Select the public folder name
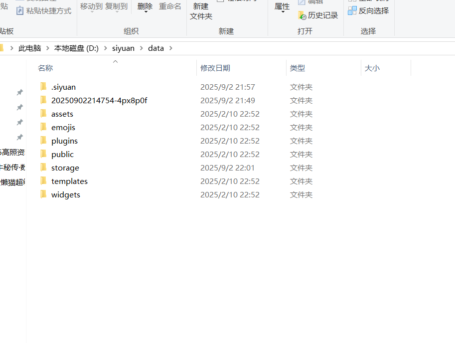The width and height of the screenshot is (455, 343). point(62,155)
